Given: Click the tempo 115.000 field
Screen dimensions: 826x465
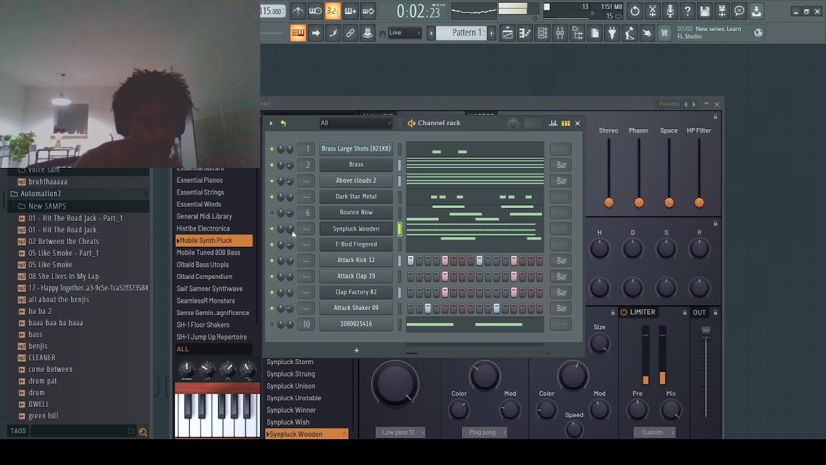Looking at the screenshot, I should [272, 10].
